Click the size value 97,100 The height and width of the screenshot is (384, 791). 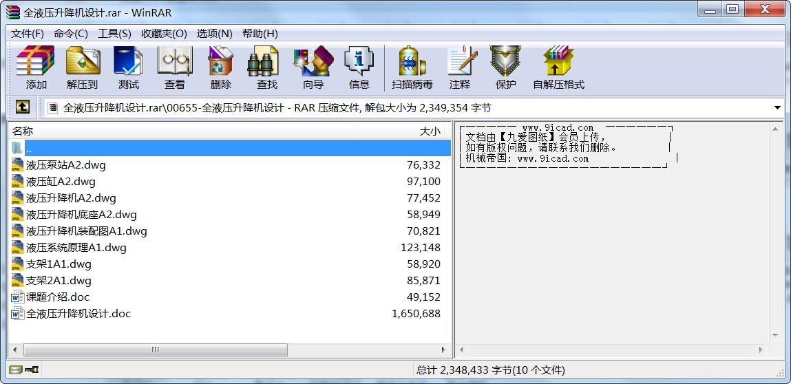pyautogui.click(x=424, y=181)
